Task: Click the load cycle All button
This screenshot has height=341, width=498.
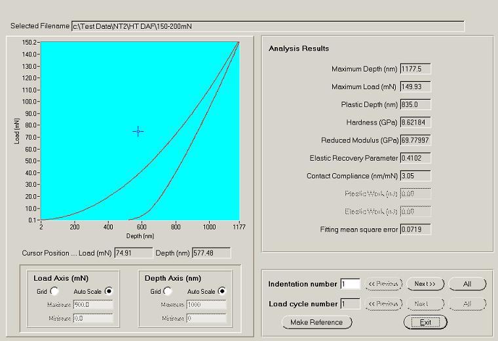Action: click(x=467, y=304)
